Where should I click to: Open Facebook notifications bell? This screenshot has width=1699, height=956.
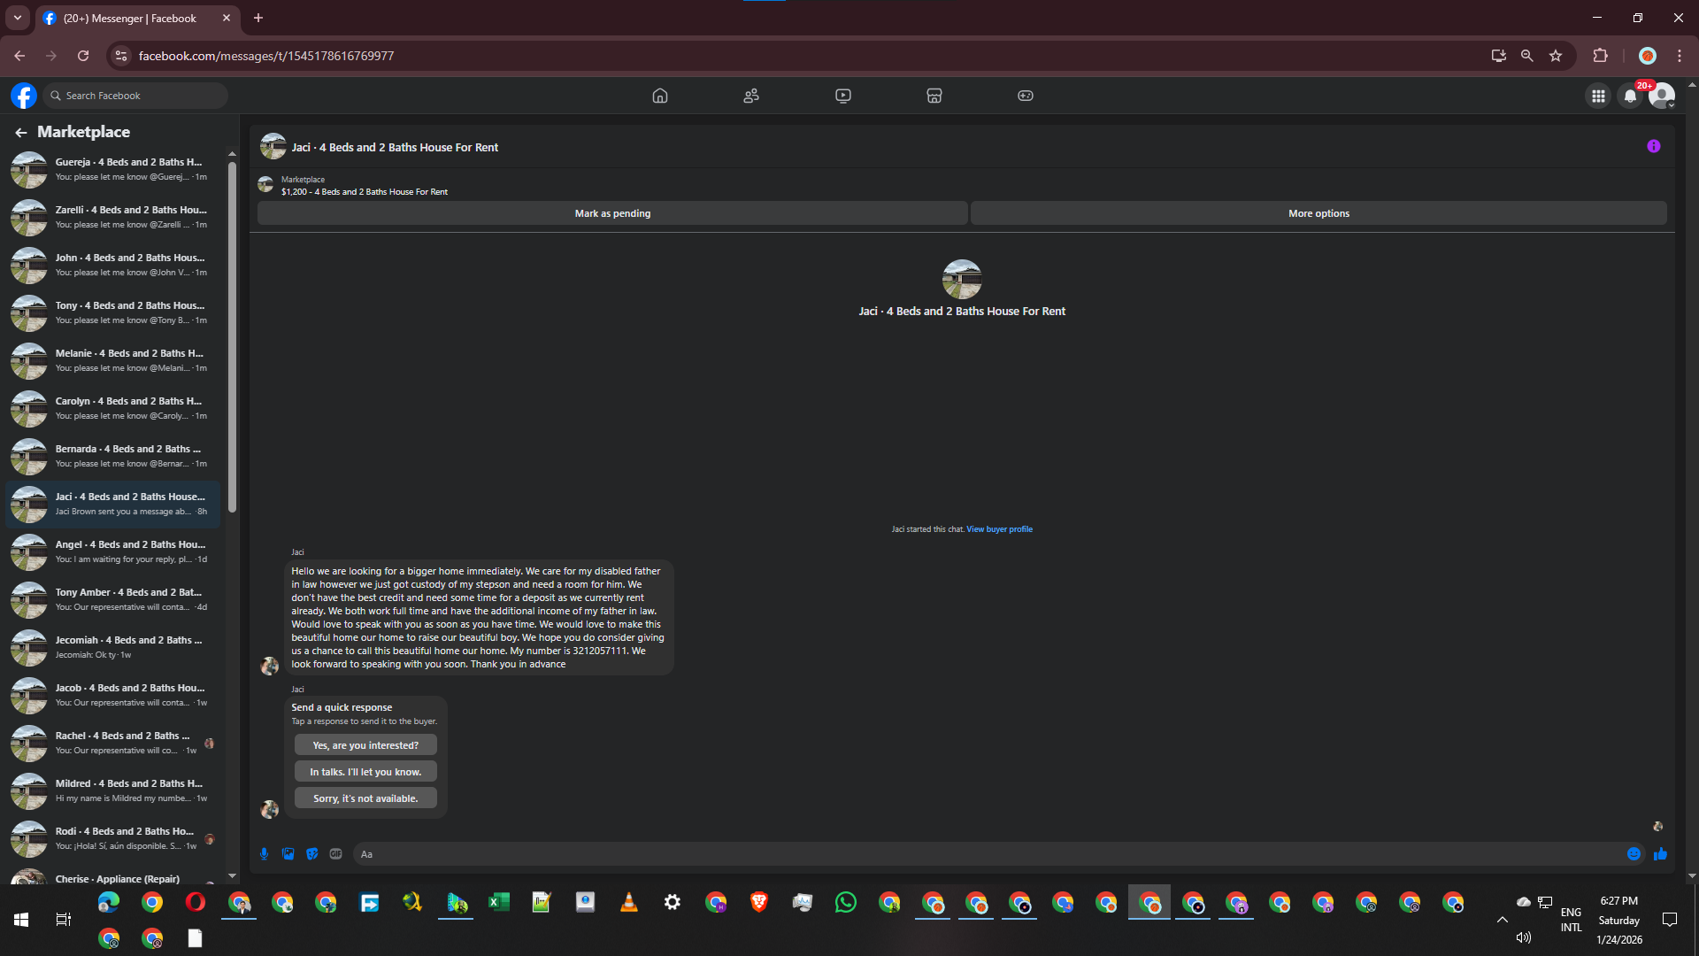1630,96
